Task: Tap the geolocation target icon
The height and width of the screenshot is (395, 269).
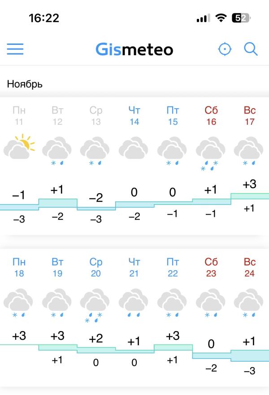Action: [225, 49]
